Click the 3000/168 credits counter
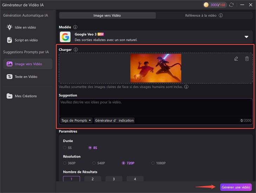The width and height of the screenshot is (256, 193). (x=218, y=5)
